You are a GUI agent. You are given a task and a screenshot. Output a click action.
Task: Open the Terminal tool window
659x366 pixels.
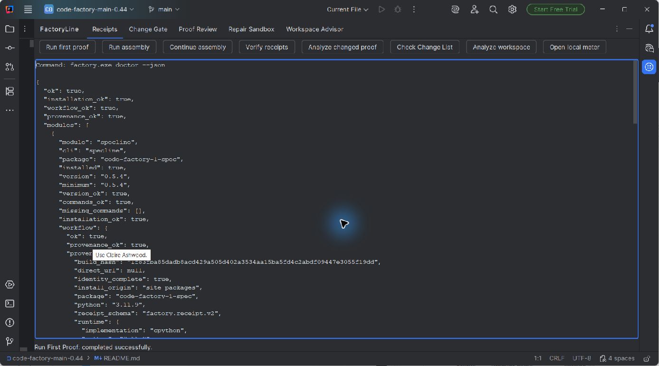pos(10,304)
